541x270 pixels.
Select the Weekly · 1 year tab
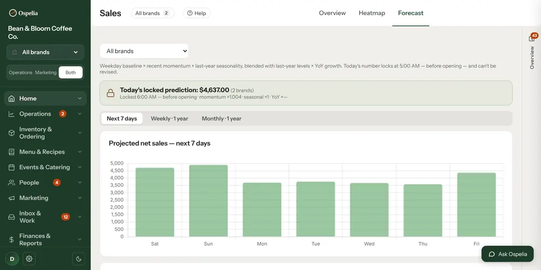pyautogui.click(x=170, y=119)
